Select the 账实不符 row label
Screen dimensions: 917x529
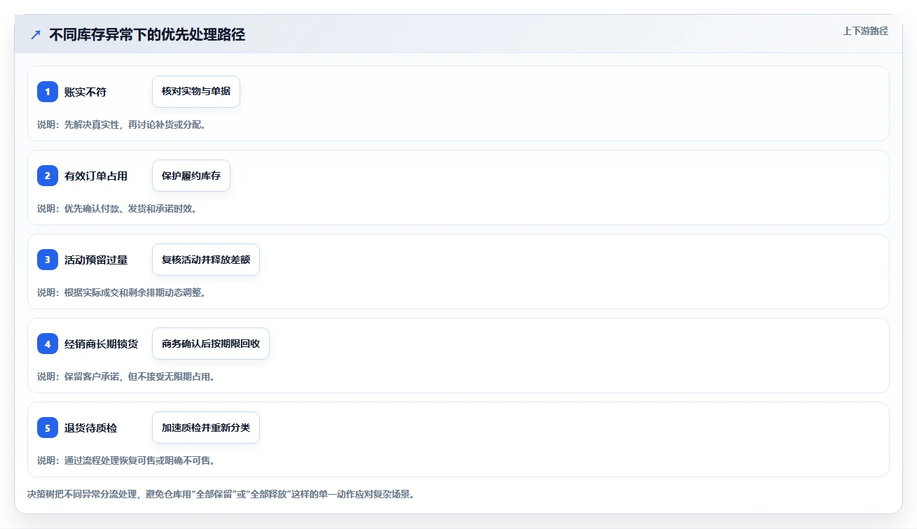click(x=85, y=92)
